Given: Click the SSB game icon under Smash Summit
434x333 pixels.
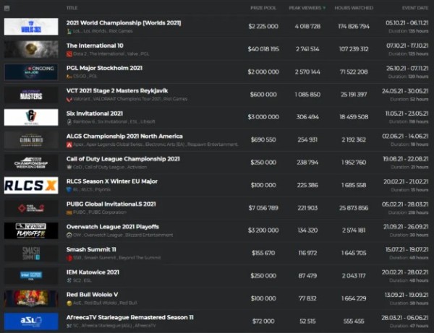Looking at the screenshot, I should click(69, 258).
